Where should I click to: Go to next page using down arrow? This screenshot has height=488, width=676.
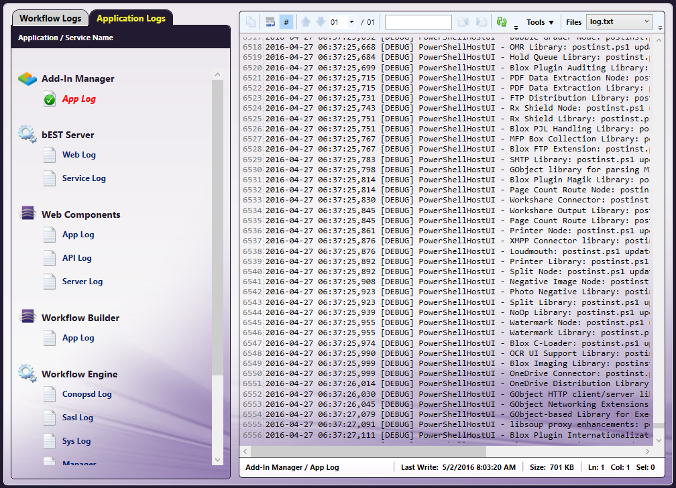tap(321, 22)
